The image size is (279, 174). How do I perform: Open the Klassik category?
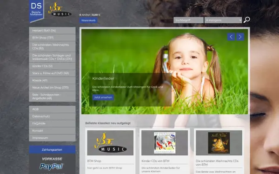tap(52, 80)
